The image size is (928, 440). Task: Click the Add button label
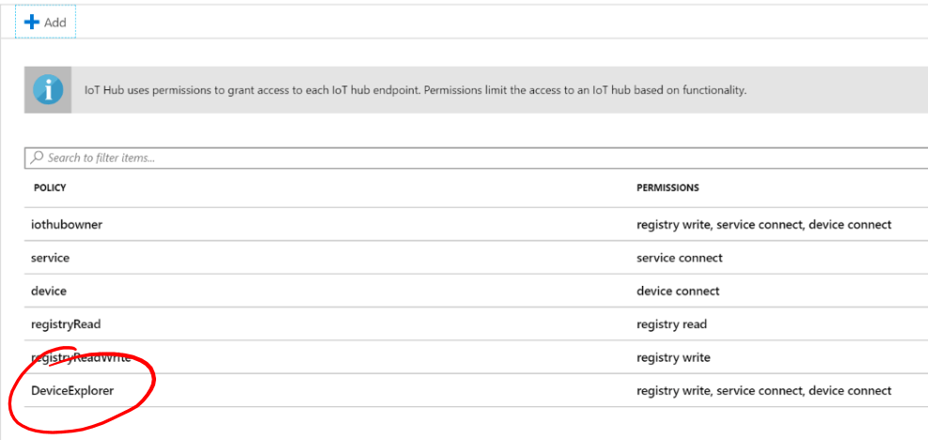click(x=55, y=23)
